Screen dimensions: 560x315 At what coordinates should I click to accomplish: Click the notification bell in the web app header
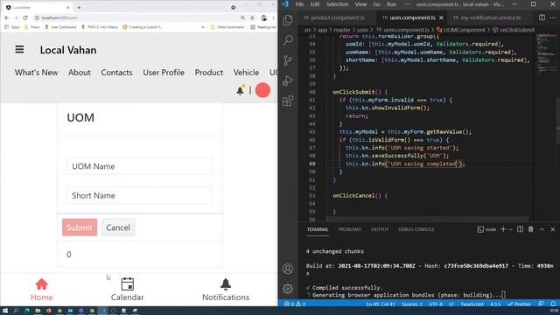click(x=241, y=91)
